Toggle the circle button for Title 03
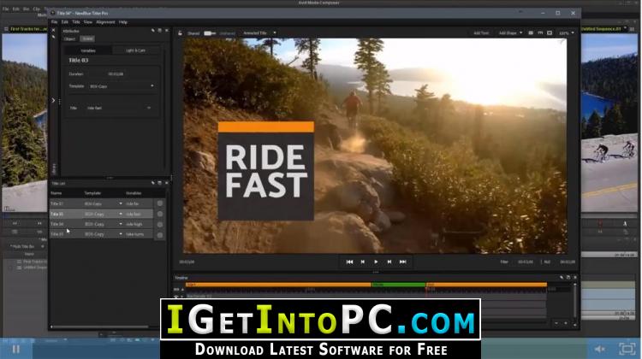The height and width of the screenshot is (359, 642). (160, 214)
